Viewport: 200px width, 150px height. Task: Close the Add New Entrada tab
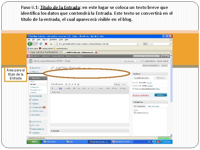[x=96, y=52]
